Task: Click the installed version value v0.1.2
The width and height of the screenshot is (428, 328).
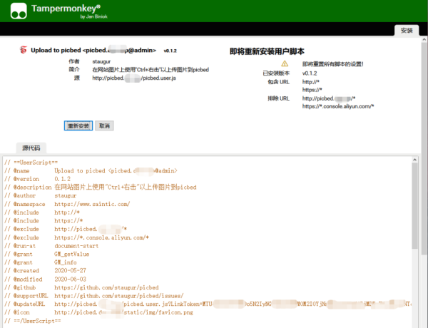Action: pos(310,73)
